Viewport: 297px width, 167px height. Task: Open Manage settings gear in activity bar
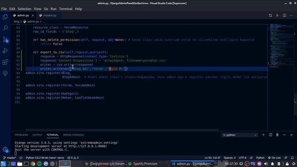(x=5, y=149)
